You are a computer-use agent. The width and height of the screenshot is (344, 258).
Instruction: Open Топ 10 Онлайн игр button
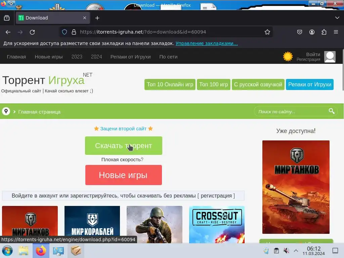(170, 84)
